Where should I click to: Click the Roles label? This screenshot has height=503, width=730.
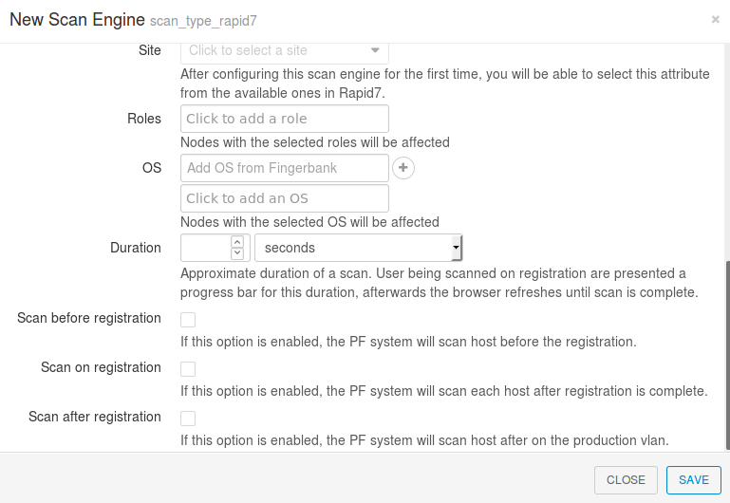pyautogui.click(x=144, y=119)
